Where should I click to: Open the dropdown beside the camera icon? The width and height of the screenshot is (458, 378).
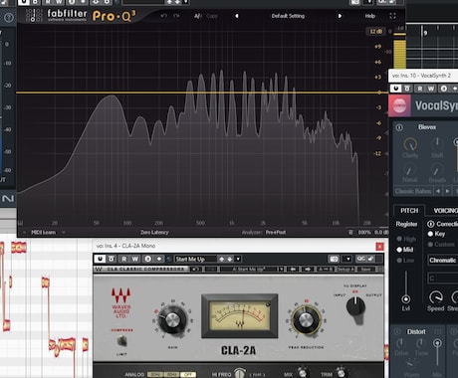(x=347, y=259)
